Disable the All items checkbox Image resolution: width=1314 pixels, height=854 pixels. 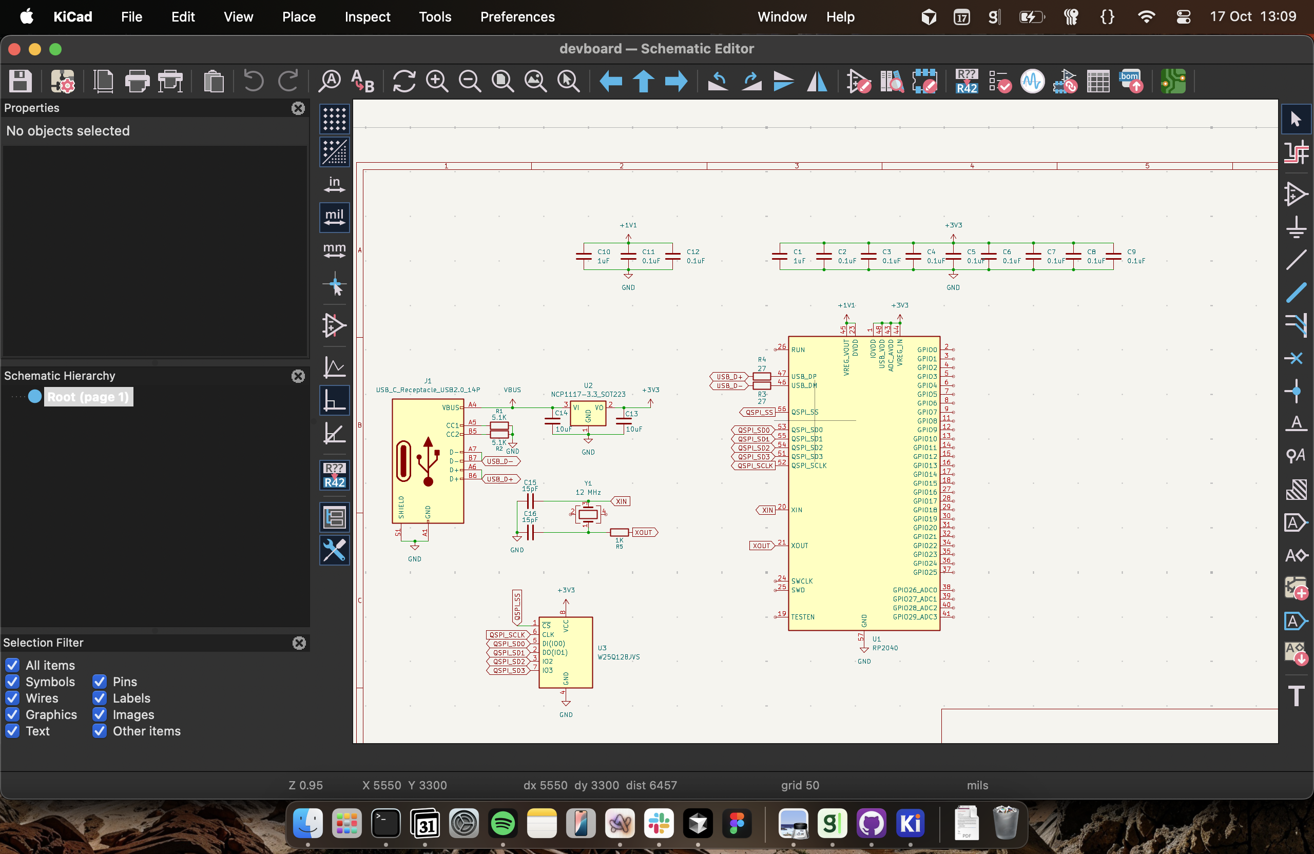[13, 665]
